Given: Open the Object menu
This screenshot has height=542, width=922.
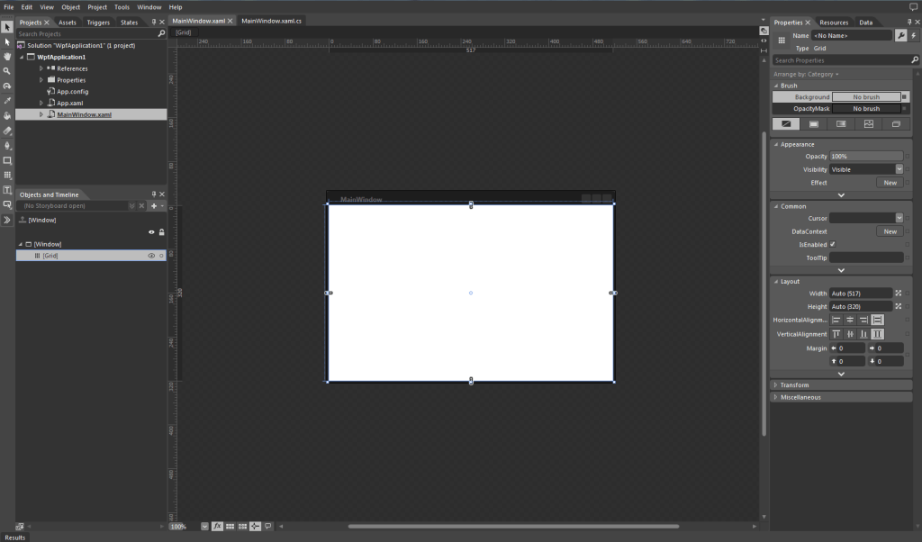Looking at the screenshot, I should (70, 7).
